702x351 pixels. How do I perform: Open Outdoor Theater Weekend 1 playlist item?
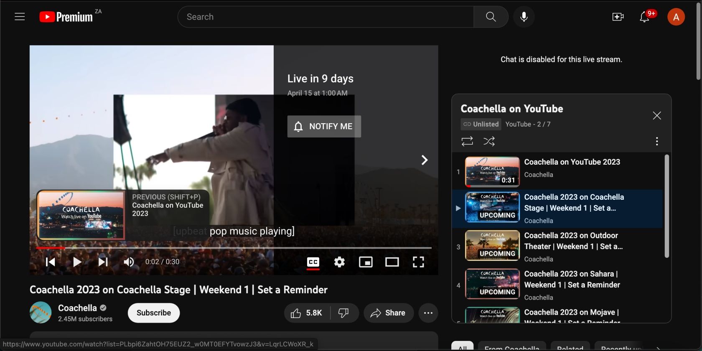tap(557, 247)
